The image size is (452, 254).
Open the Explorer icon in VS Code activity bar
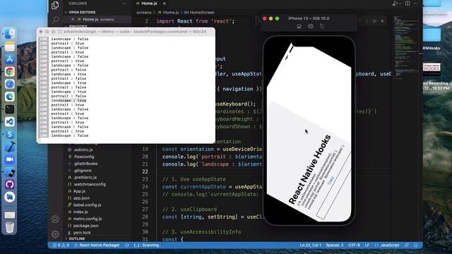[x=55, y=5]
